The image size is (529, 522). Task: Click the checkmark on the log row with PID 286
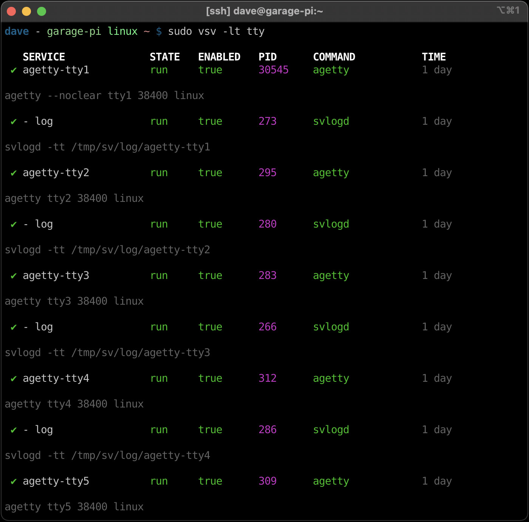tap(14, 430)
